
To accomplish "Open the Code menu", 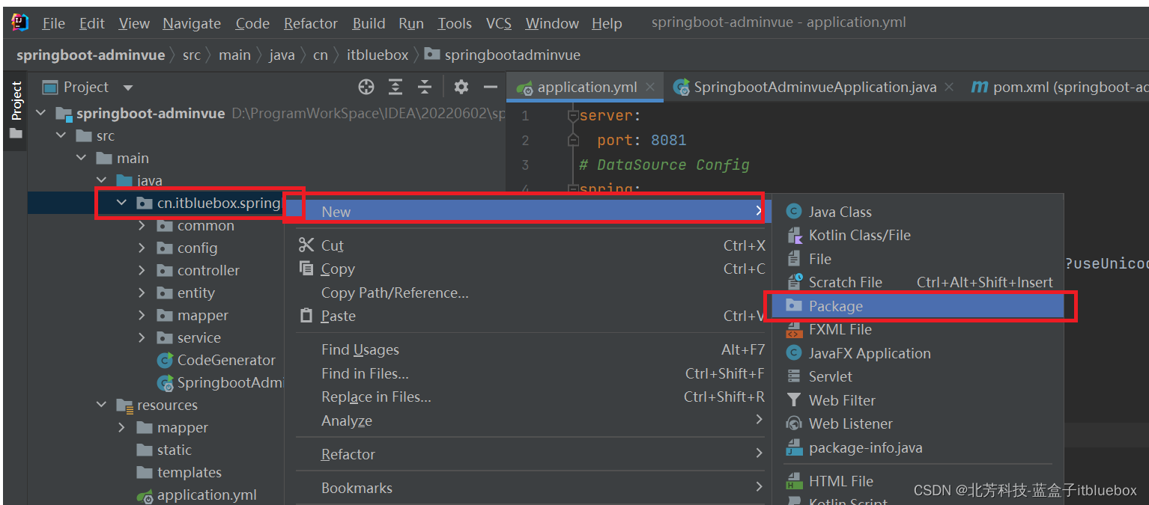I will click(x=252, y=23).
